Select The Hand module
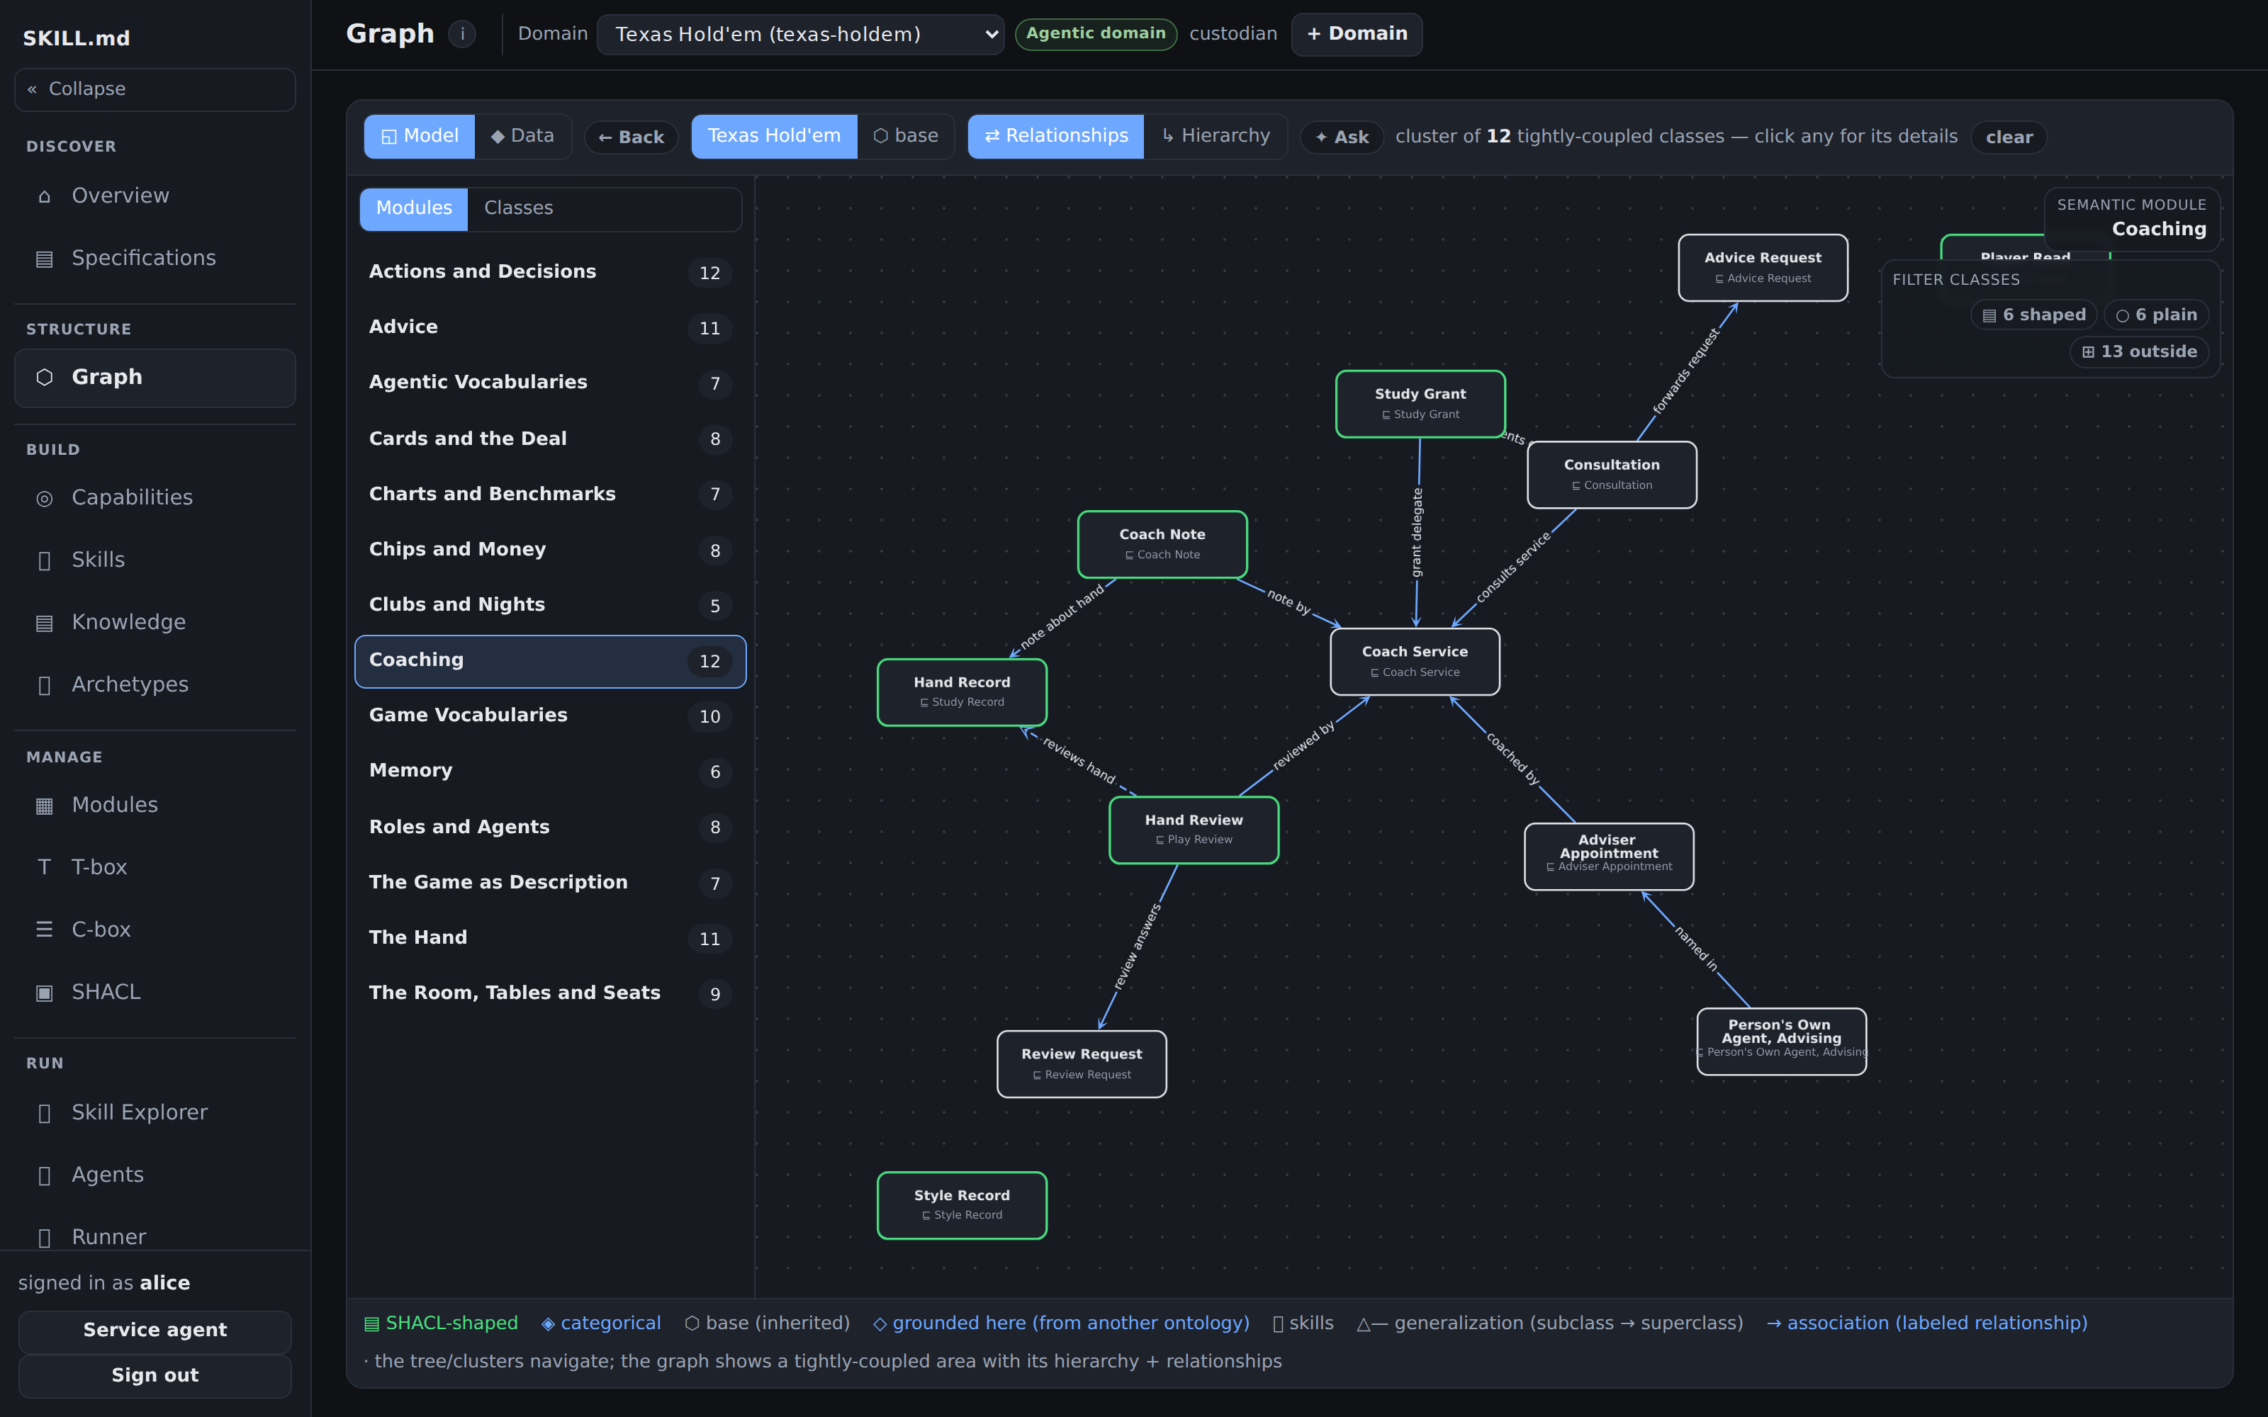Screen dimensions: 2268x1417 coord(550,937)
